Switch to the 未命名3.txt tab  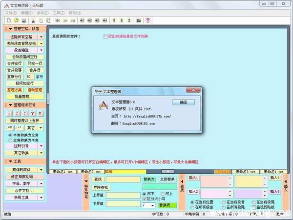[x=245, y=172]
